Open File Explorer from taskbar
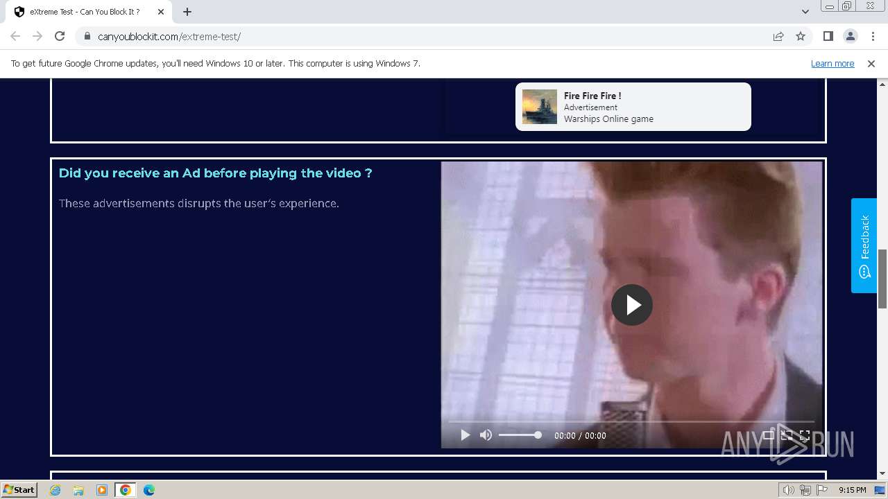The width and height of the screenshot is (888, 499). pyautogui.click(x=78, y=490)
